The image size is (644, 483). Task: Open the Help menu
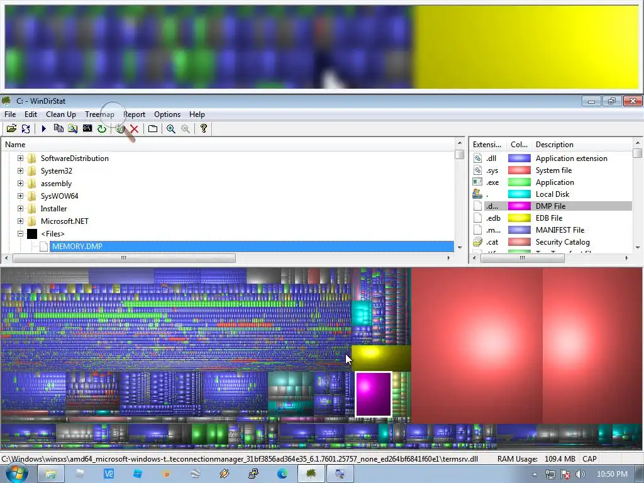click(x=197, y=114)
